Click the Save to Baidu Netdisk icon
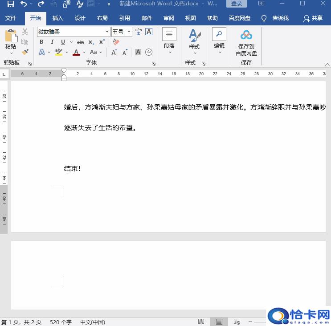This screenshot has height=326, width=331. [x=246, y=36]
